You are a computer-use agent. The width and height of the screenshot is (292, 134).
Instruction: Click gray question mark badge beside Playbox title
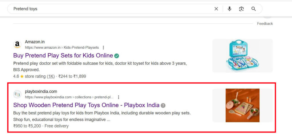[x=163, y=105]
